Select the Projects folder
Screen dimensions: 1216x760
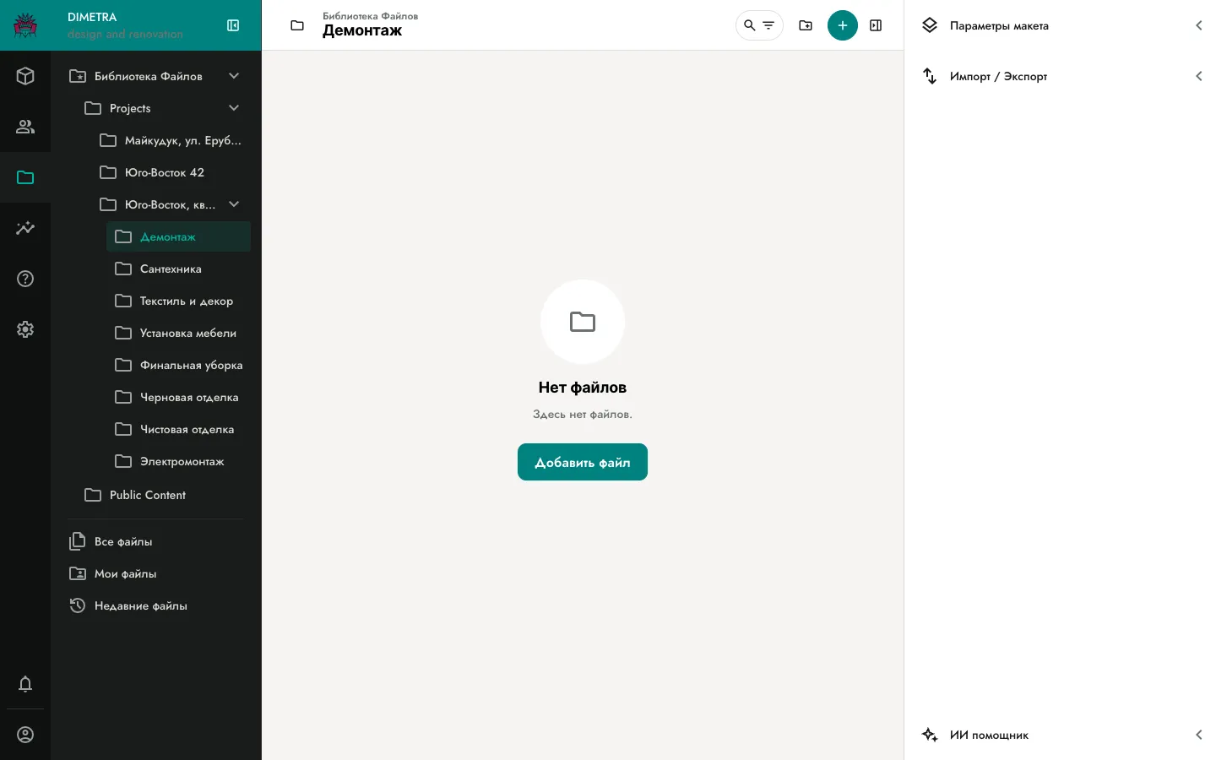[163, 108]
